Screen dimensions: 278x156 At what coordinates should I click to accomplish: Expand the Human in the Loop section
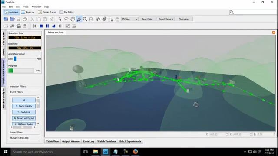pos(25,138)
